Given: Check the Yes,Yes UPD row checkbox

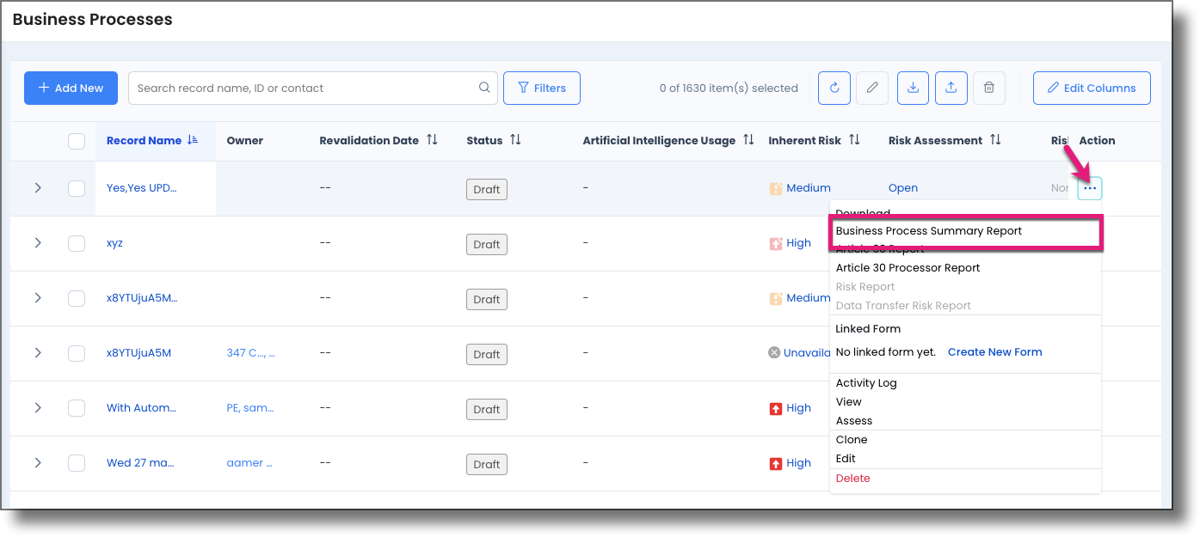Looking at the screenshot, I should tap(77, 188).
